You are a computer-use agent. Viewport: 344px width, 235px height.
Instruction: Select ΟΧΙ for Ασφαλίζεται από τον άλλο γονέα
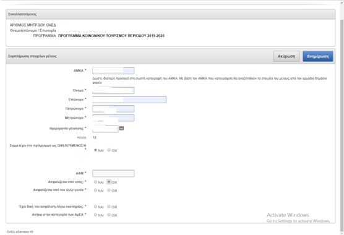coord(109,190)
